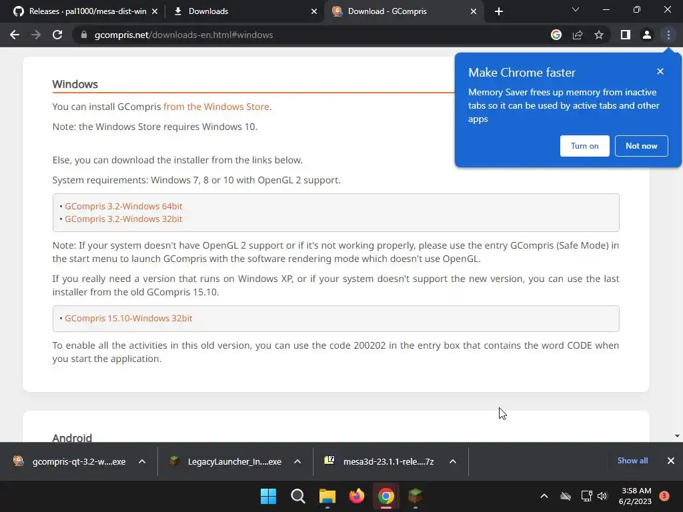
Task: Open volume control tray icon
Action: (x=602, y=496)
